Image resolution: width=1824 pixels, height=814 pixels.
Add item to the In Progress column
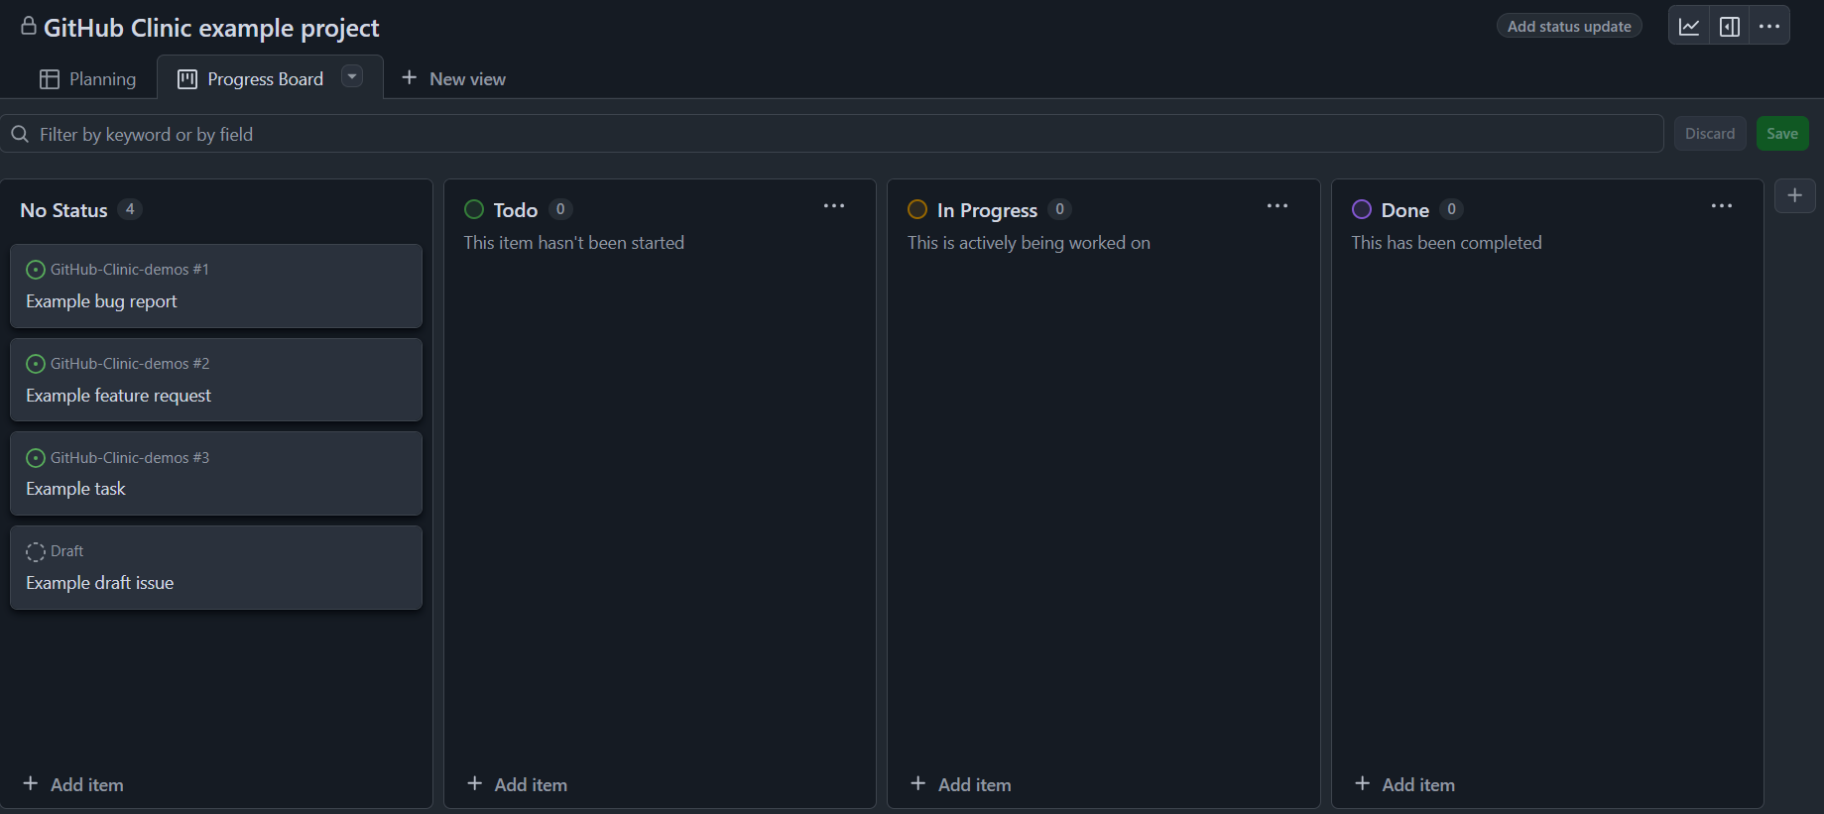point(961,784)
